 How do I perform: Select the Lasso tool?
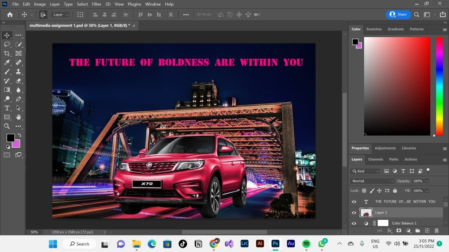[x=7, y=44]
